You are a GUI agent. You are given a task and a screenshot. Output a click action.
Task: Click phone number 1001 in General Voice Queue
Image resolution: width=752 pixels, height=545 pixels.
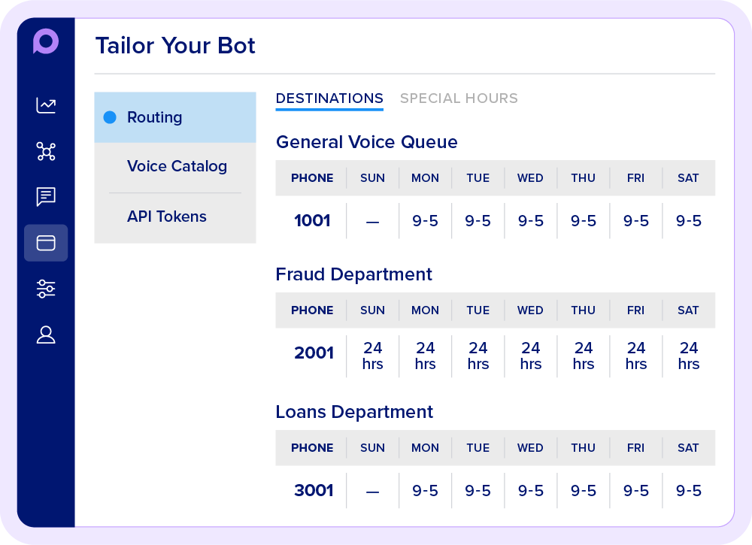point(312,221)
